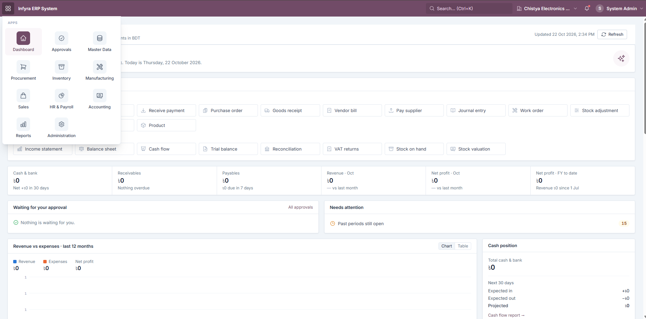
Task: Open the HR & Payroll app
Action: pos(62,99)
